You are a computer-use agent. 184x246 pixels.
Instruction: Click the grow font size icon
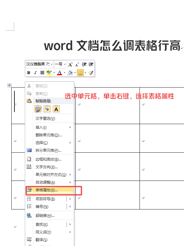point(70,64)
